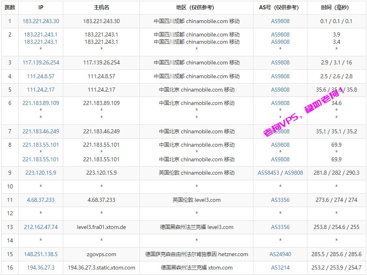
Task: Open the AS9808 link in hop 1
Action: point(280,21)
